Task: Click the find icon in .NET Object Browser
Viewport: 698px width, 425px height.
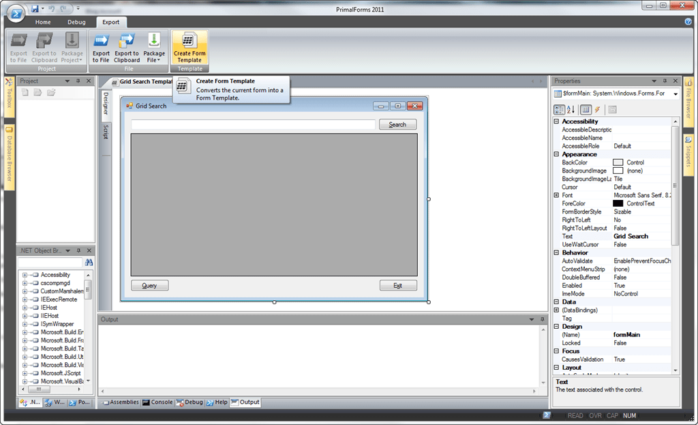Action: click(x=89, y=261)
